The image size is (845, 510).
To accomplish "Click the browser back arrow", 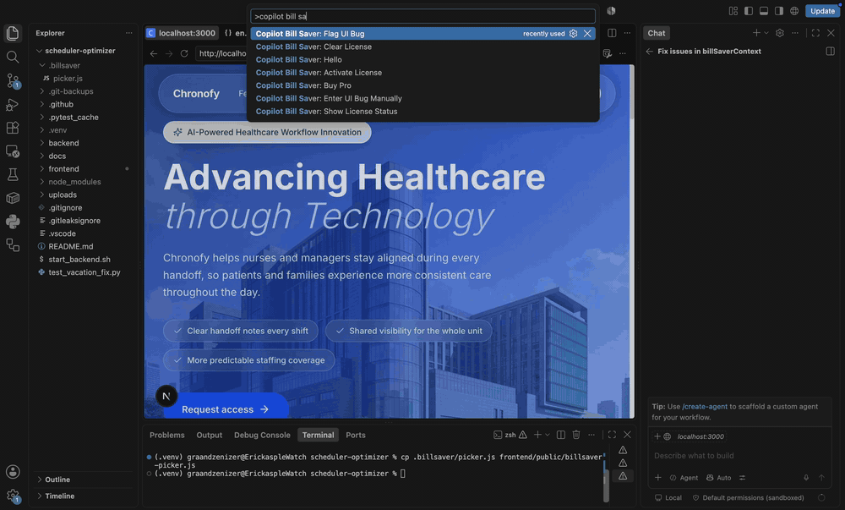I will [x=154, y=53].
